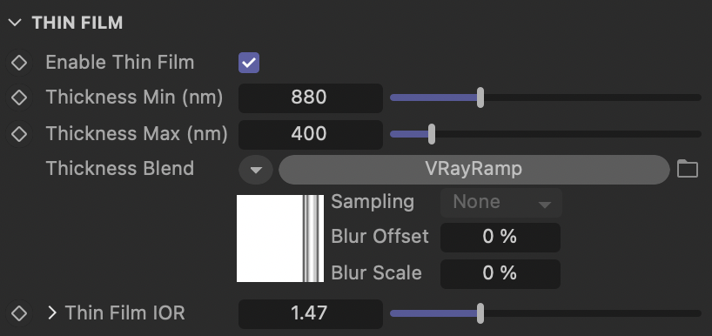Select the Thickness Min value field
Viewport: 712px width, 336px height.
(x=311, y=97)
